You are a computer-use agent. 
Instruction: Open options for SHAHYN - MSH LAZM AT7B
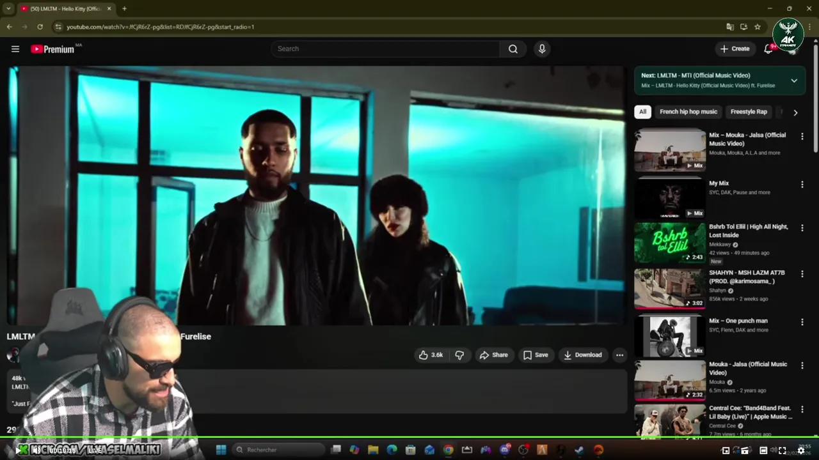tap(802, 274)
